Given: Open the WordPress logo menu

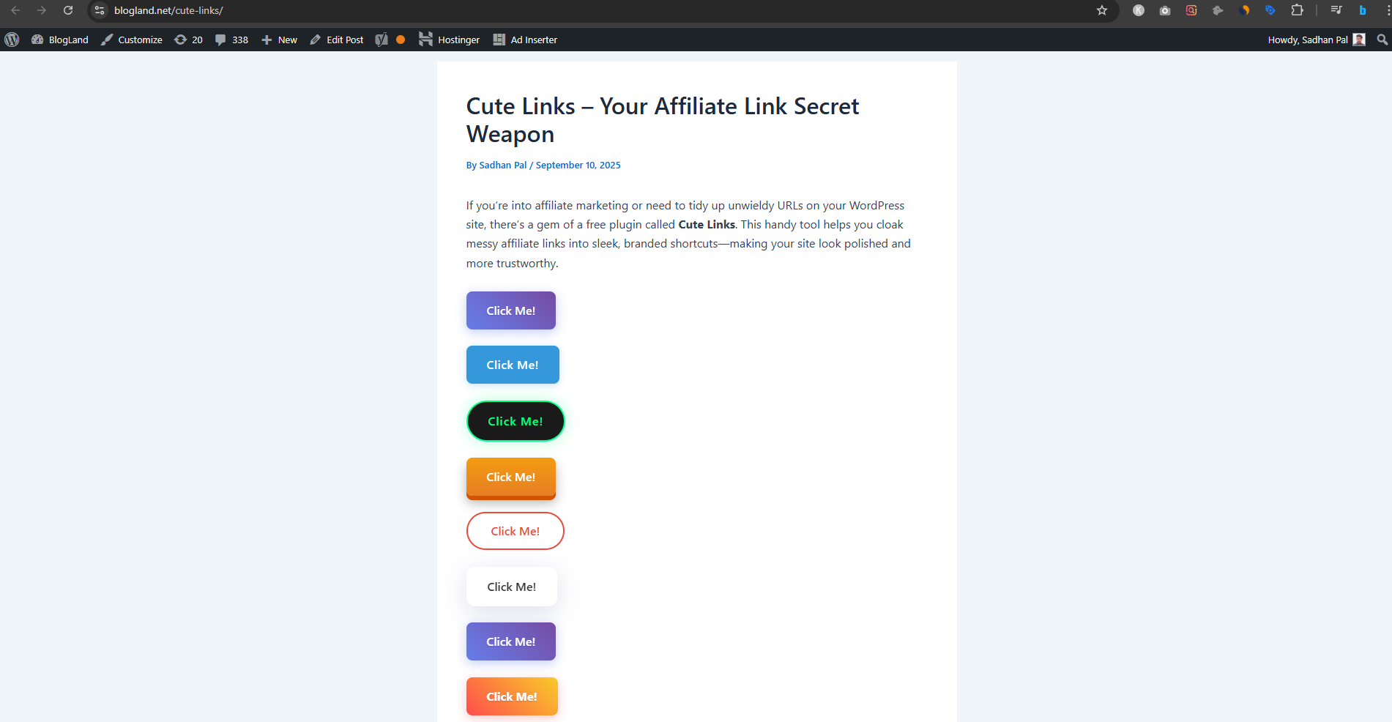Looking at the screenshot, I should 12,40.
